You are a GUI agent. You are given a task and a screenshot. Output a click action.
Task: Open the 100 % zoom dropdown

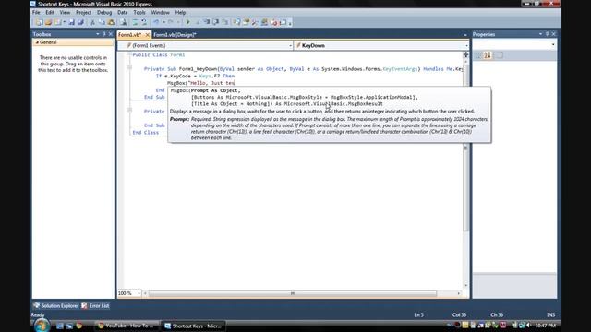click(x=139, y=293)
